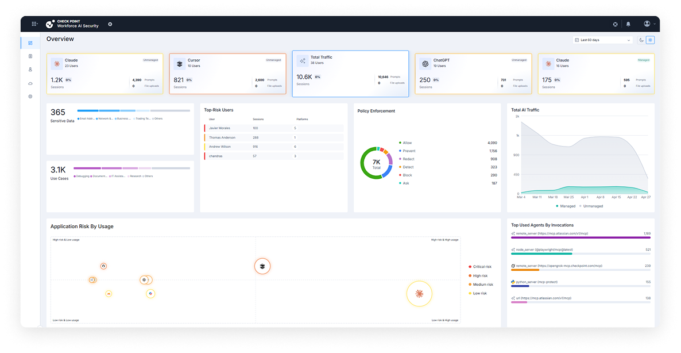Click the 7K Total donut chart

(x=376, y=163)
